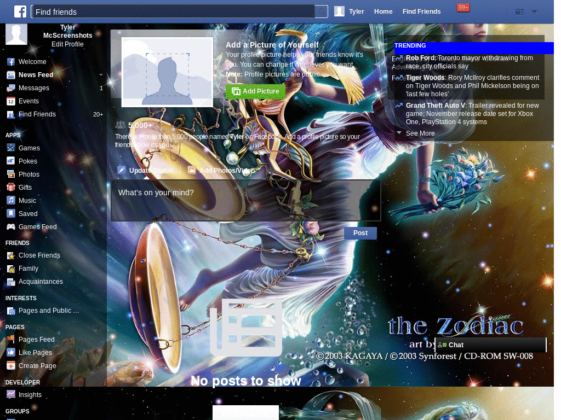561x420 pixels.
Task: Open the Chat bar
Action: pos(490,345)
